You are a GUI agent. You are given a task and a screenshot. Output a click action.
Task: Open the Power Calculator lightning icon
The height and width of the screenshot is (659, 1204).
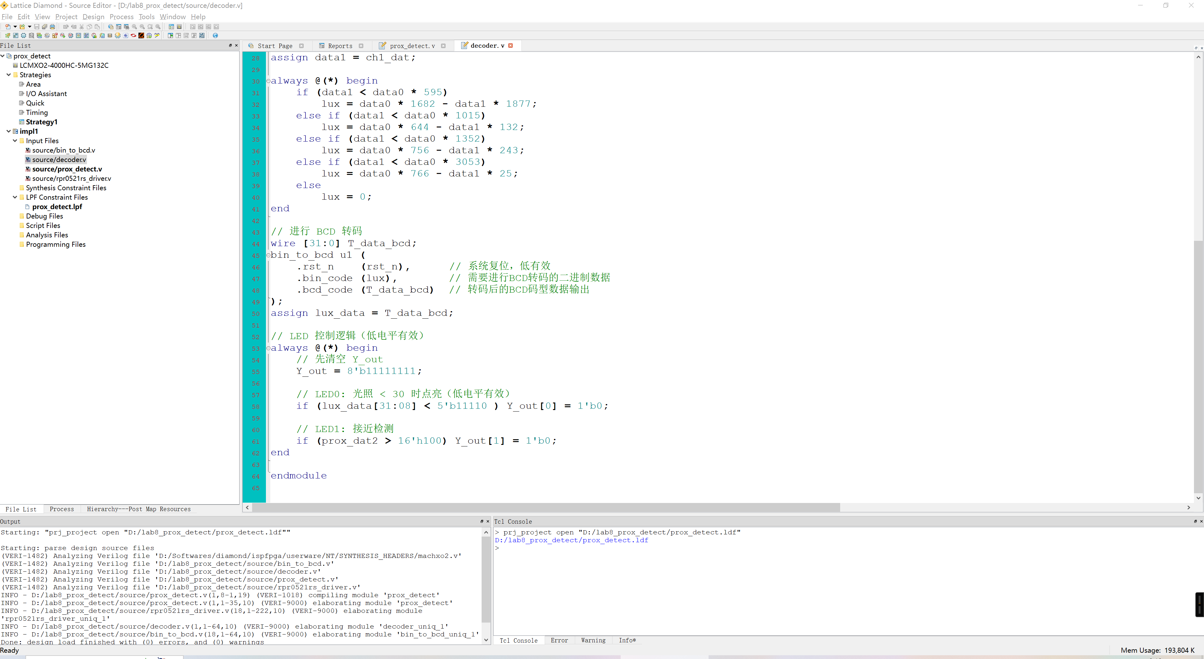pyautogui.click(x=102, y=35)
